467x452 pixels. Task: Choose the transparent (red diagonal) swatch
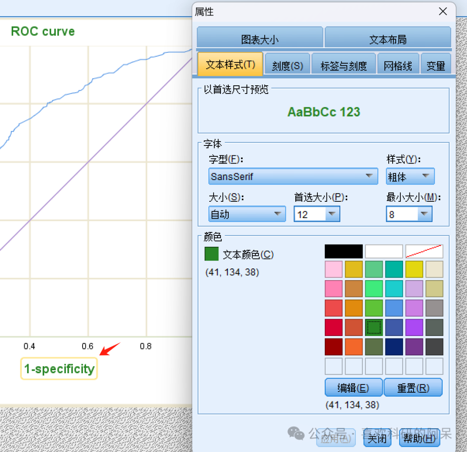[x=424, y=252]
